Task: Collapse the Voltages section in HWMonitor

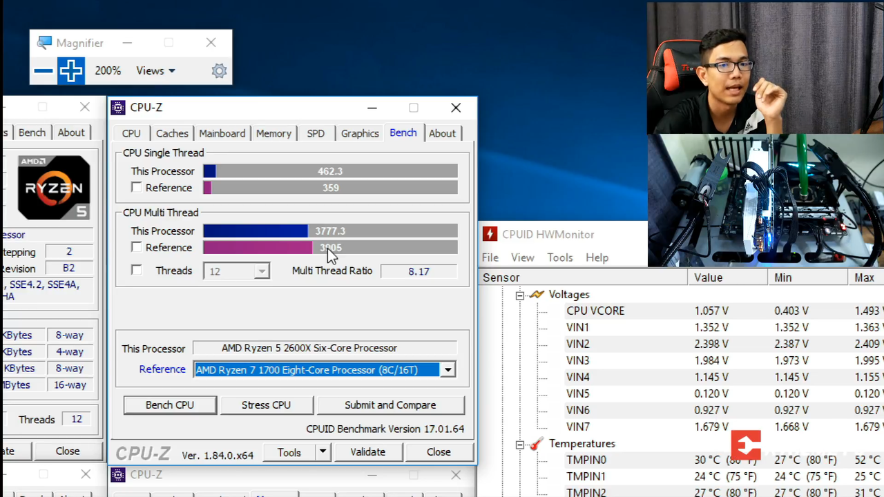Action: [x=520, y=294]
